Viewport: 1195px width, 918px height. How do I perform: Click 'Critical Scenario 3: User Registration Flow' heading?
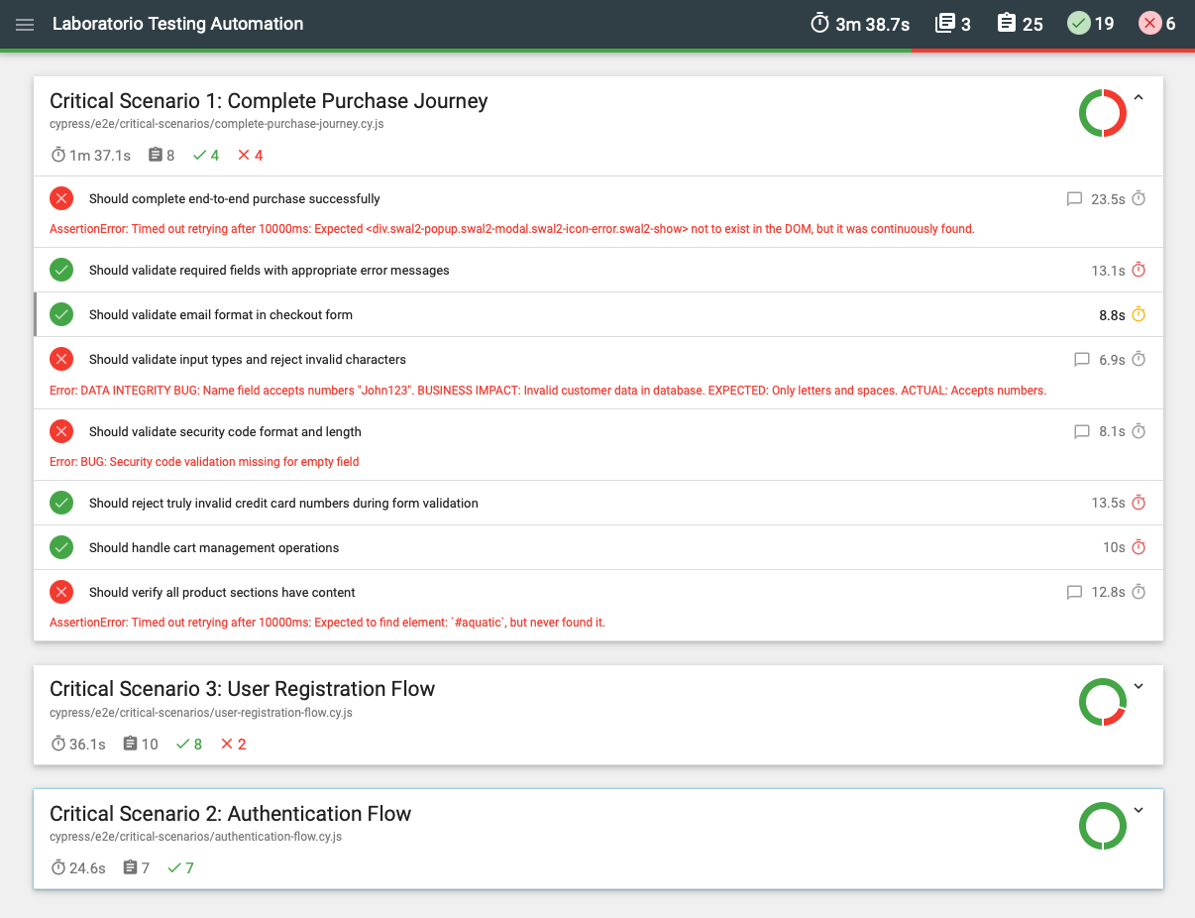click(243, 689)
